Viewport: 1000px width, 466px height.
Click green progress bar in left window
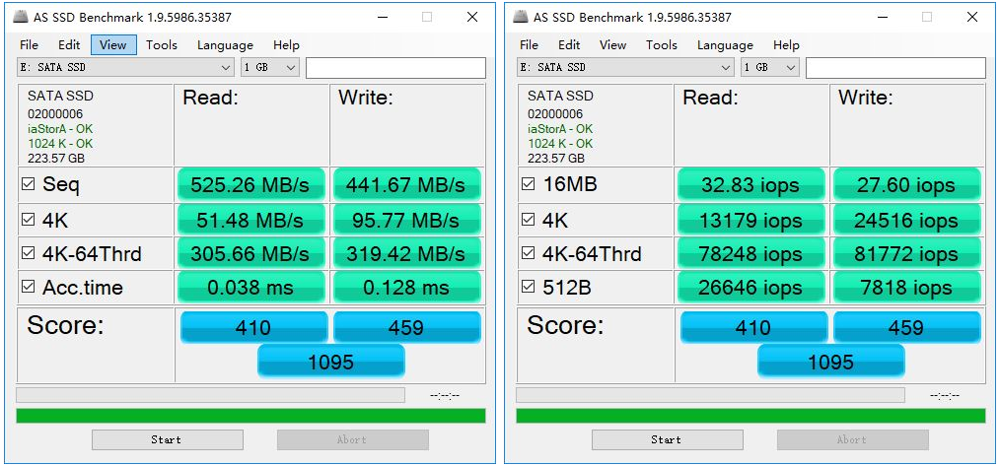250,416
